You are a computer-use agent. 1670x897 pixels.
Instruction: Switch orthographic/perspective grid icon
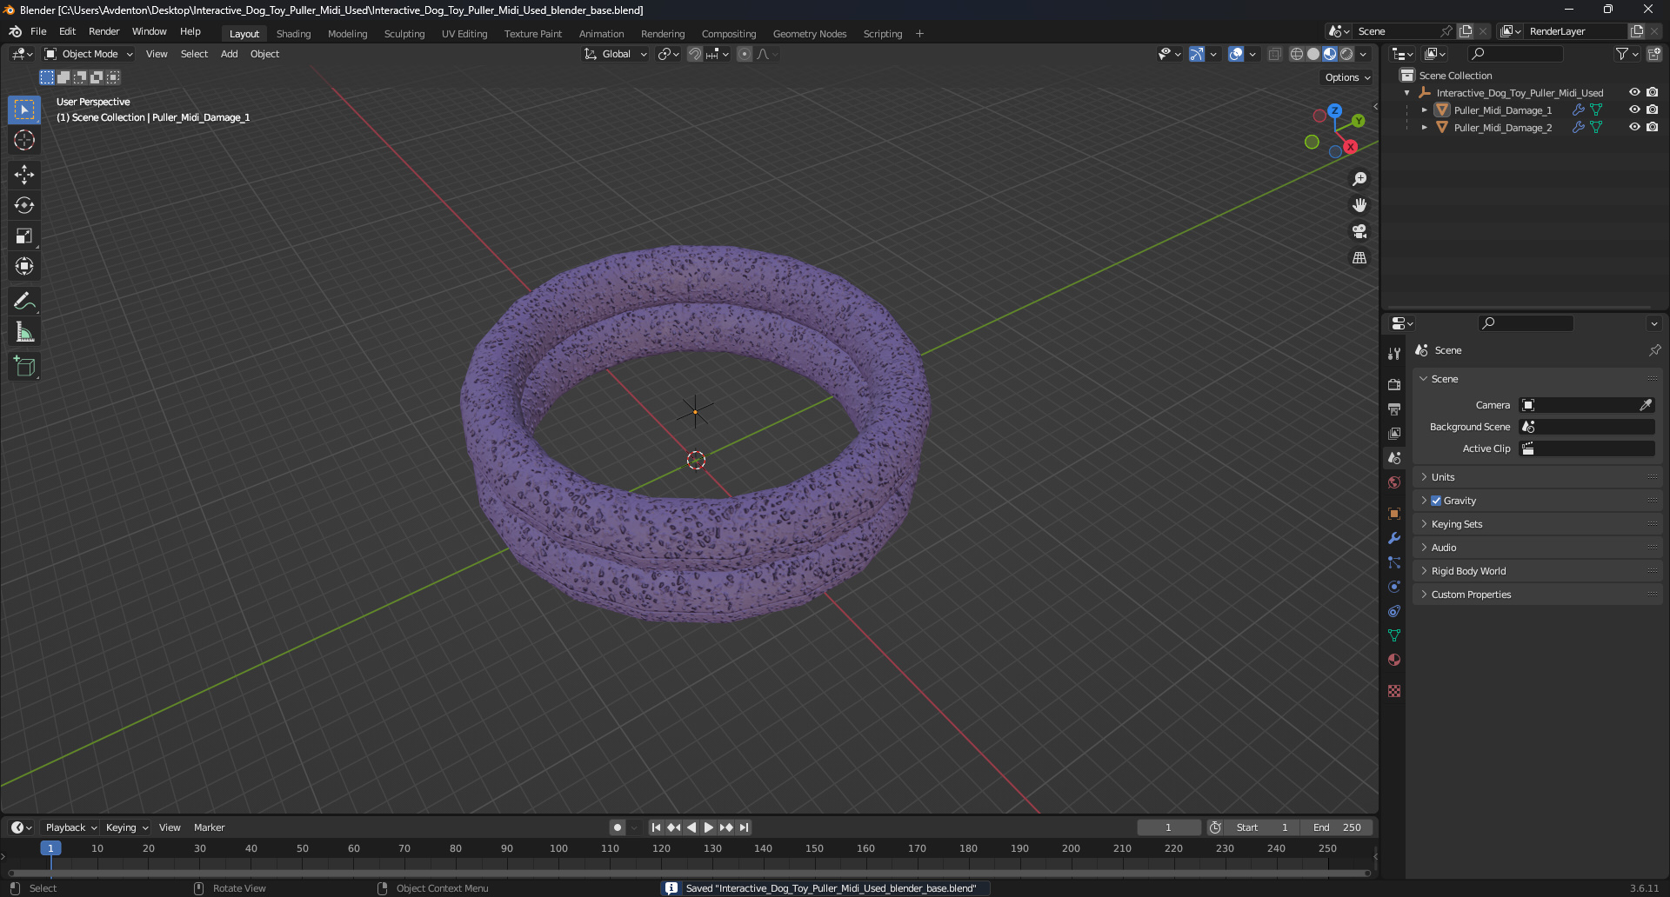tap(1359, 258)
